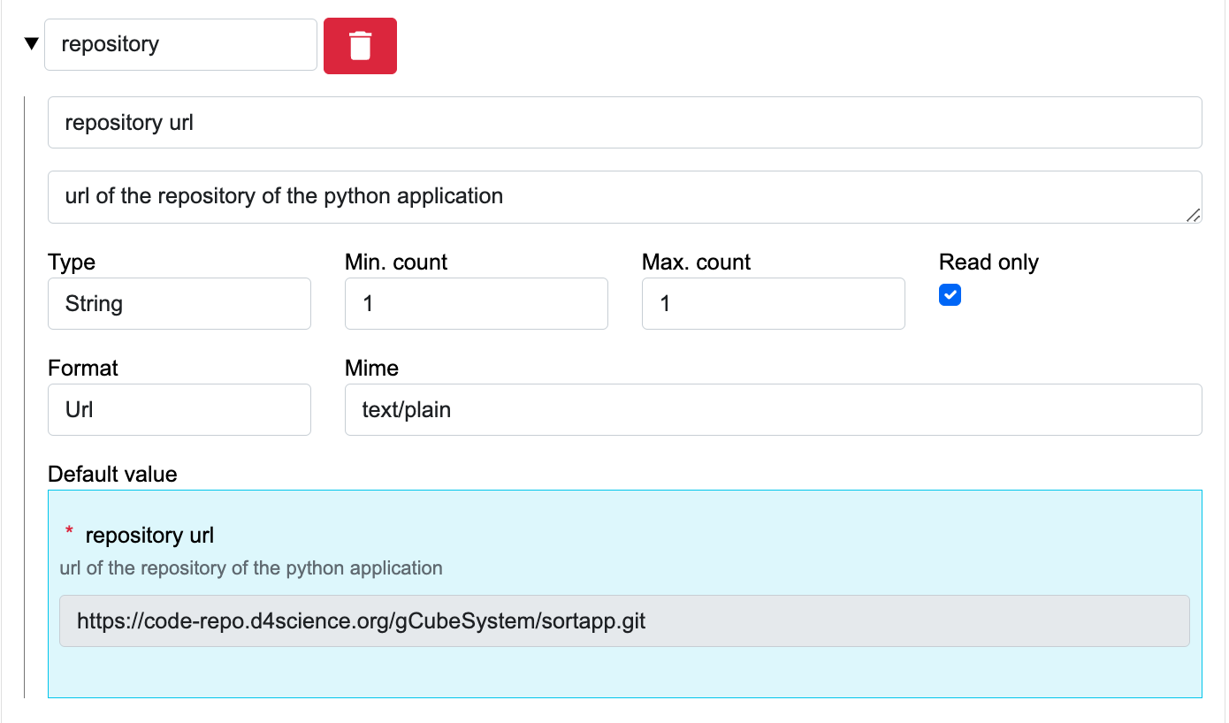Click the gray preview help text under heading

click(251, 568)
